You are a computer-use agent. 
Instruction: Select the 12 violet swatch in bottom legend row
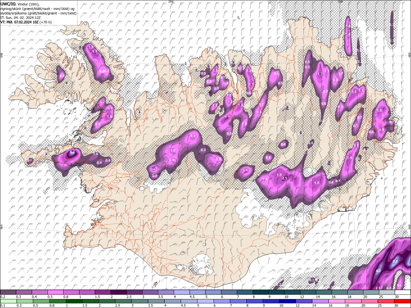coord(304,301)
